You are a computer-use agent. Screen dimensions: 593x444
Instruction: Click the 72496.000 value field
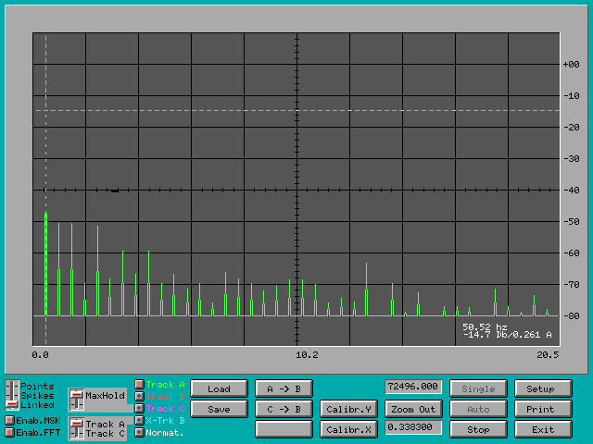pos(413,387)
